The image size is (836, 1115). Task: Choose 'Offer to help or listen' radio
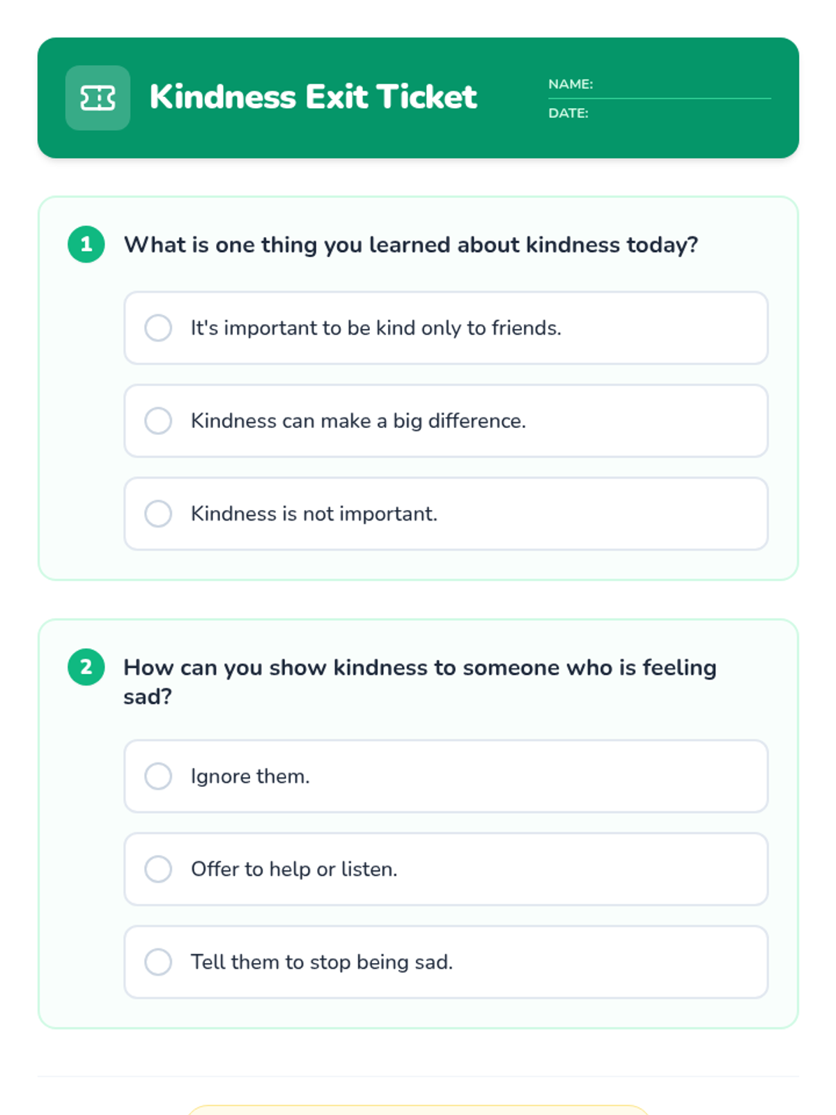(158, 869)
